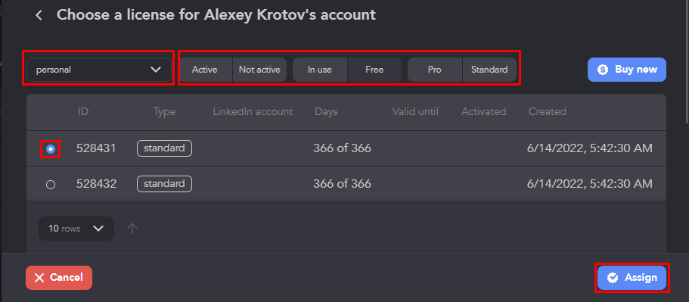Image resolution: width=689 pixels, height=302 pixels.
Task: Toggle the In use filter
Action: coord(320,70)
